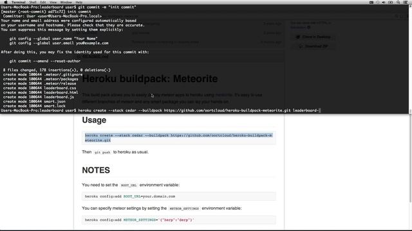Open the Help menu
Screen dimensions: 412x231
click(x=79, y=2)
